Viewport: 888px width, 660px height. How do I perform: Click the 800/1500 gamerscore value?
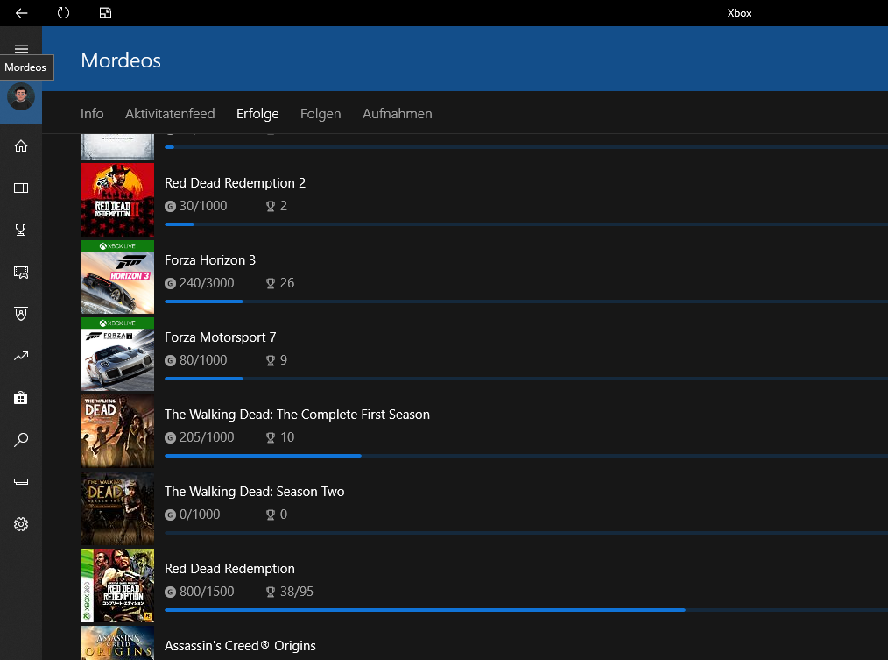(207, 592)
